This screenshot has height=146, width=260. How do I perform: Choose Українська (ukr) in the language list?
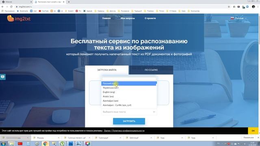pyautogui.click(x=129, y=88)
